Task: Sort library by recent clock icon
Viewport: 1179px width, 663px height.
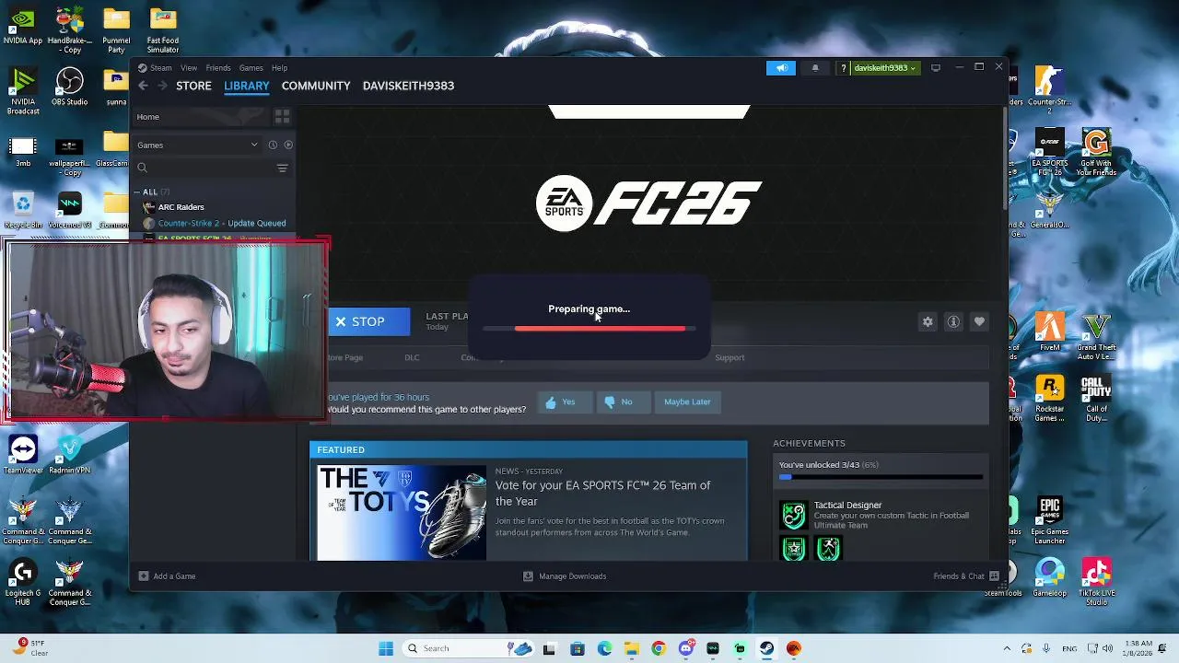Action: click(x=273, y=145)
